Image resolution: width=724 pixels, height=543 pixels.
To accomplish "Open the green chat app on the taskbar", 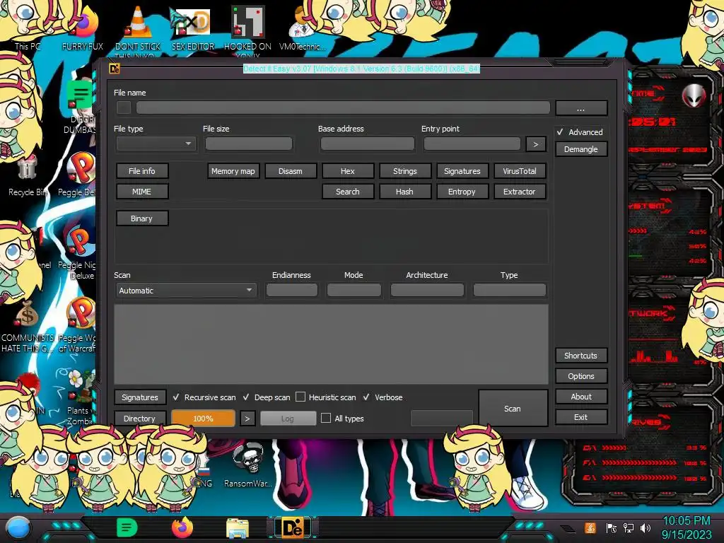I will pos(127,527).
